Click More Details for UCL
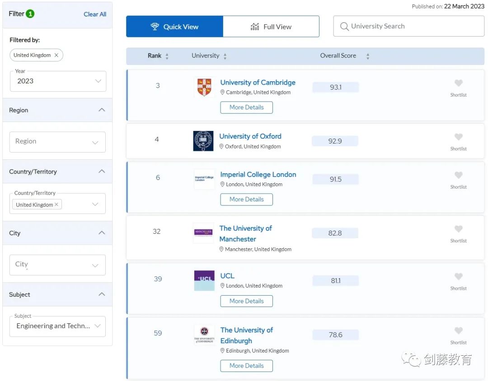488x381 pixels. 247,301
